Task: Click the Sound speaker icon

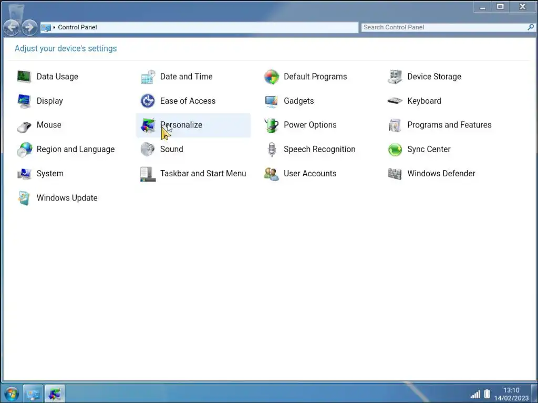Action: 148,150
